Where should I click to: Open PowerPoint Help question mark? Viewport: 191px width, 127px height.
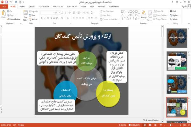pyautogui.click(x=173, y=2)
